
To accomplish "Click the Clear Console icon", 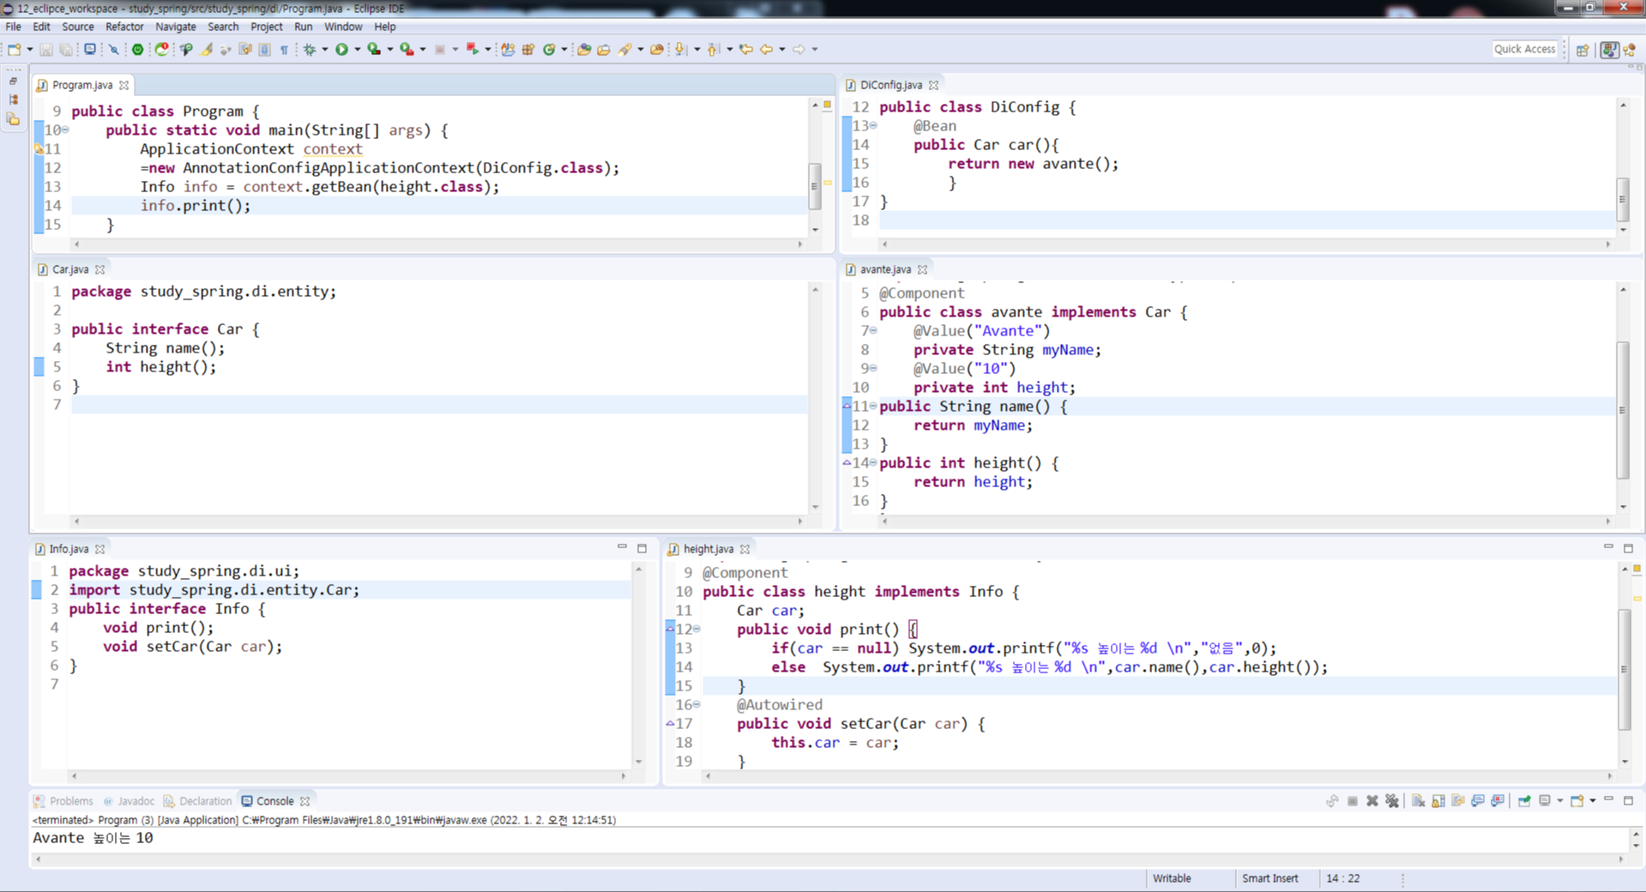I will pyautogui.click(x=1418, y=801).
